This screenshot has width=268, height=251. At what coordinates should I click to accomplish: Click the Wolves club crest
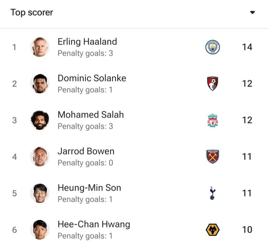coord(212,230)
